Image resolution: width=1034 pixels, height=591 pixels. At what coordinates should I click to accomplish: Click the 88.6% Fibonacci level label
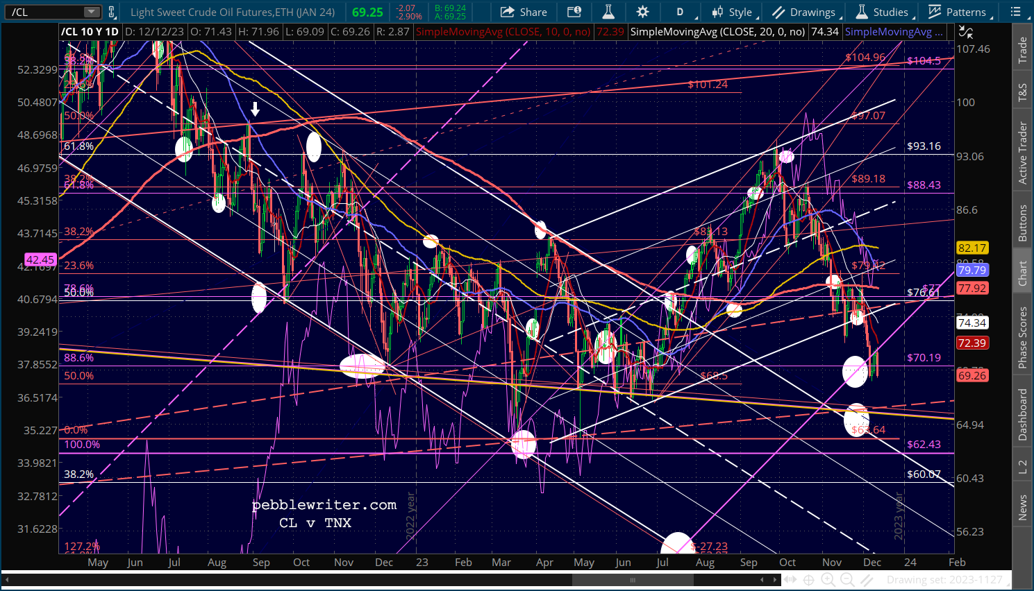[x=78, y=357]
